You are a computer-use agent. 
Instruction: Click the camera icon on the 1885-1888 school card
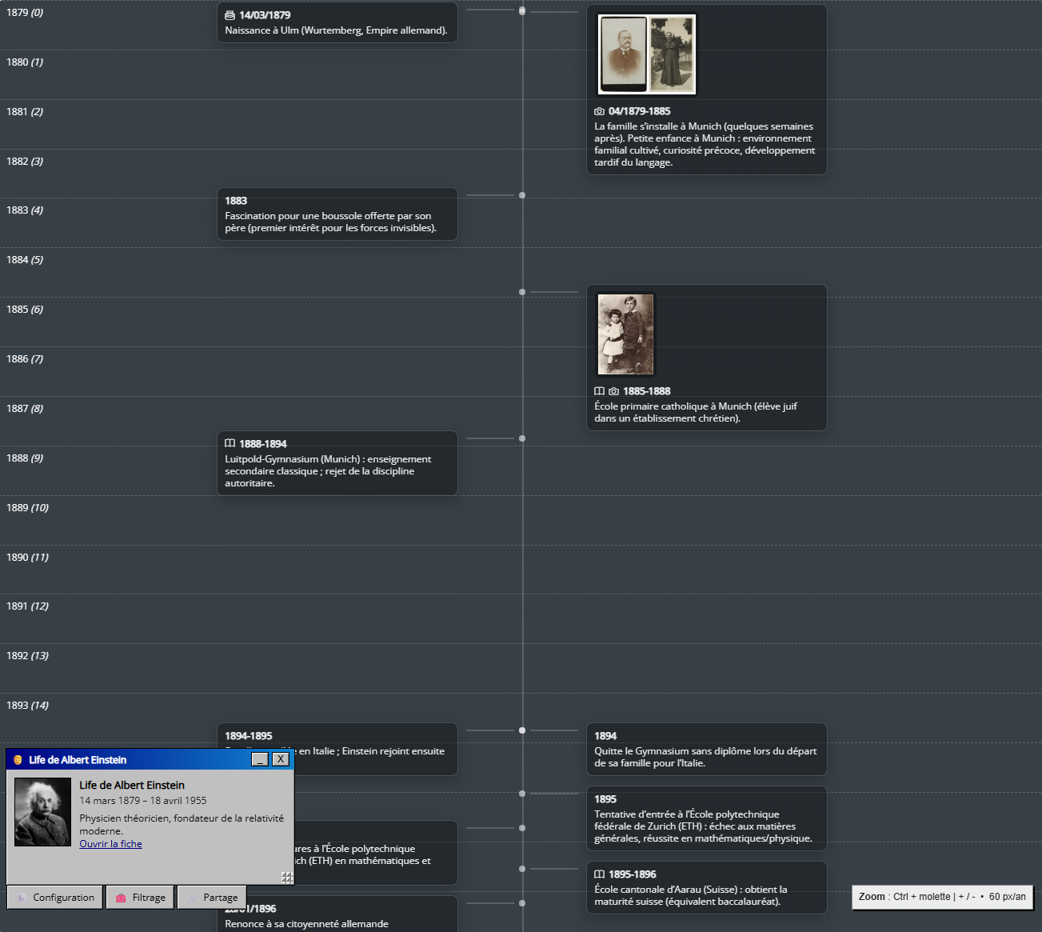coord(613,390)
